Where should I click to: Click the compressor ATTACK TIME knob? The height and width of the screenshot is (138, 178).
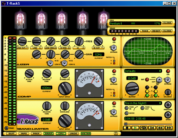pyautogui.click(x=29, y=73)
